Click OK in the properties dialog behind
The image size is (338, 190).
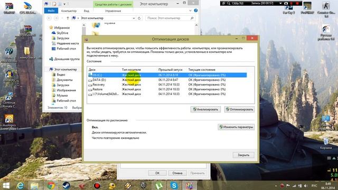(x=157, y=173)
